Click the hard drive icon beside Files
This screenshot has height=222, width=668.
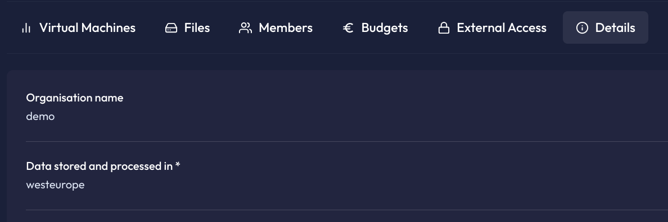pyautogui.click(x=171, y=28)
